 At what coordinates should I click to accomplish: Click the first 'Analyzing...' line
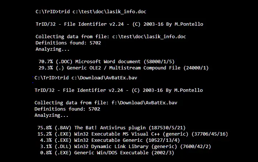click(x=52, y=49)
